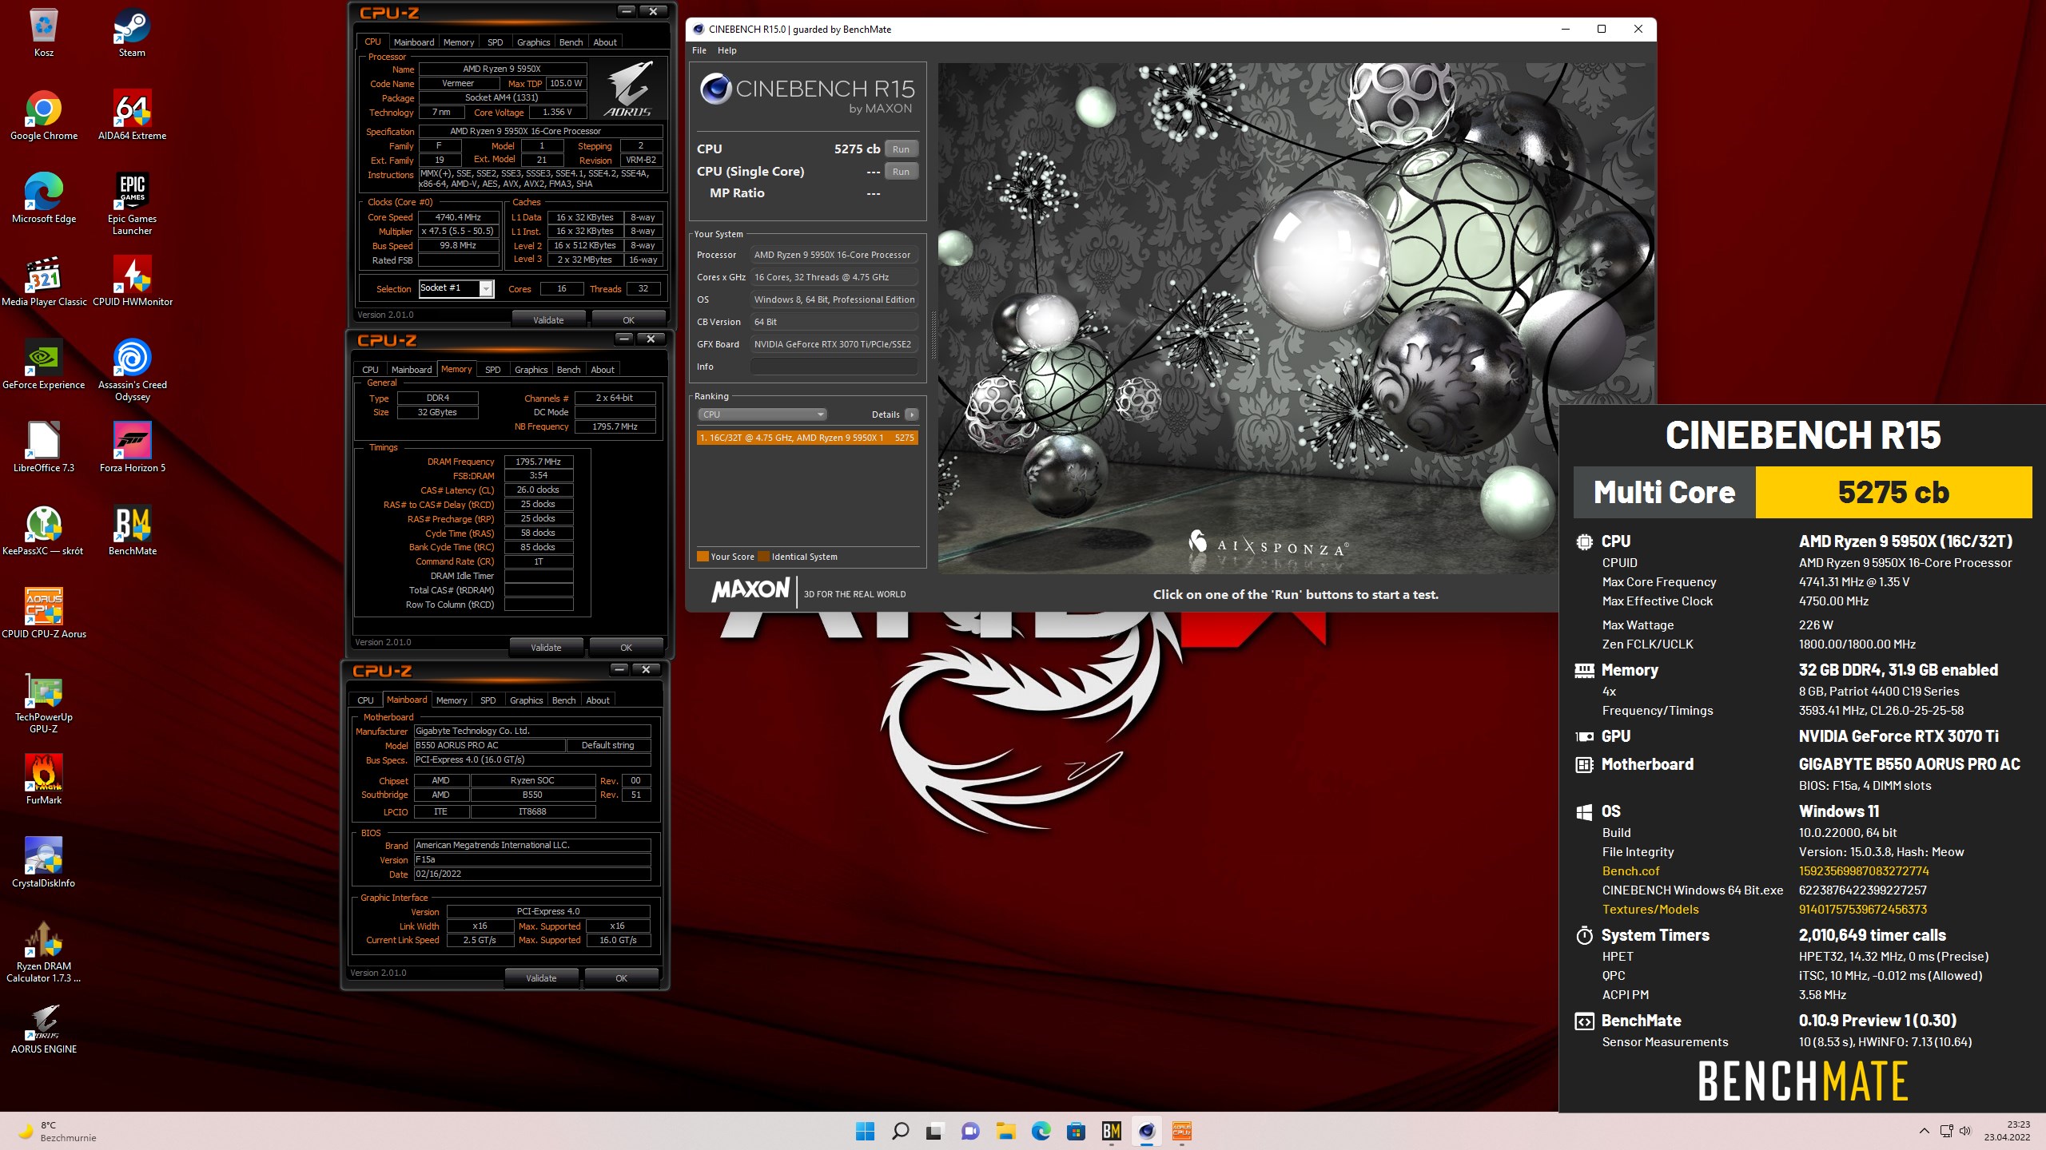
Task: Open the Teams chat icon in taskbar
Action: click(970, 1131)
